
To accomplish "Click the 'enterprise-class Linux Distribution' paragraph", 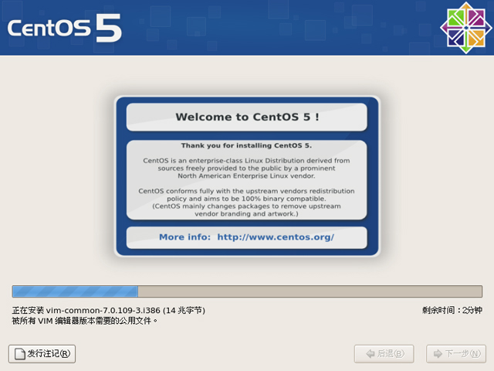I will 246,168.
